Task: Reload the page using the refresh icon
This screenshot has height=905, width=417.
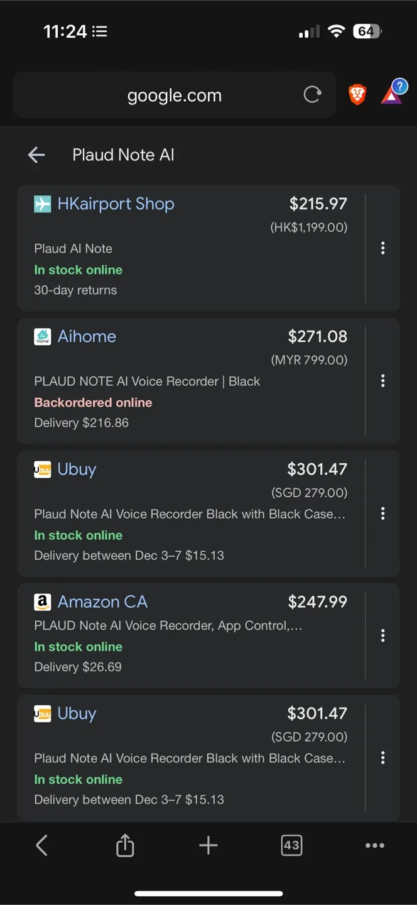Action: click(312, 94)
